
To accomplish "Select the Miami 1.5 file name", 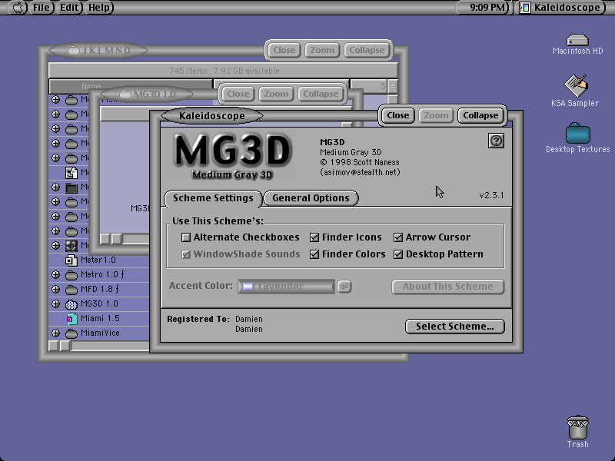I will tap(100, 318).
